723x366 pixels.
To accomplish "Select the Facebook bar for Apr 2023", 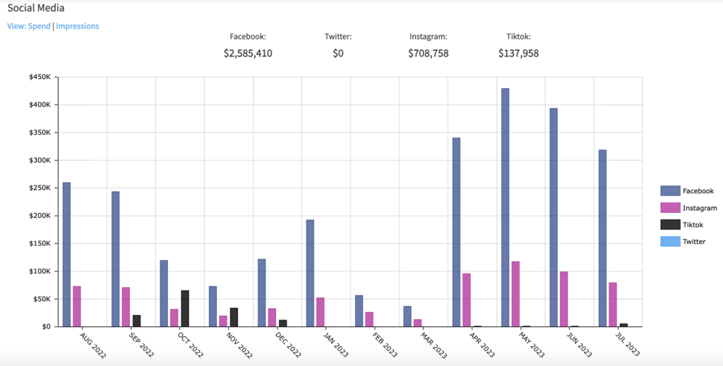I will 457,232.
